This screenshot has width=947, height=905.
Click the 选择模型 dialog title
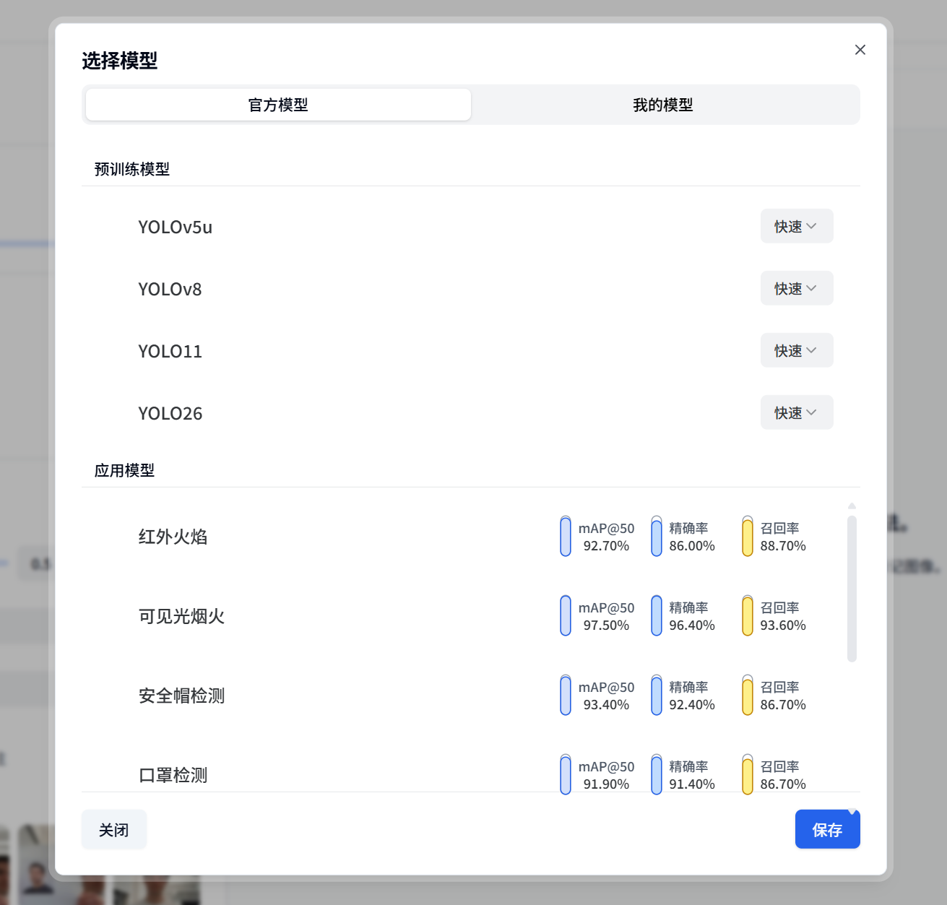[x=120, y=61]
